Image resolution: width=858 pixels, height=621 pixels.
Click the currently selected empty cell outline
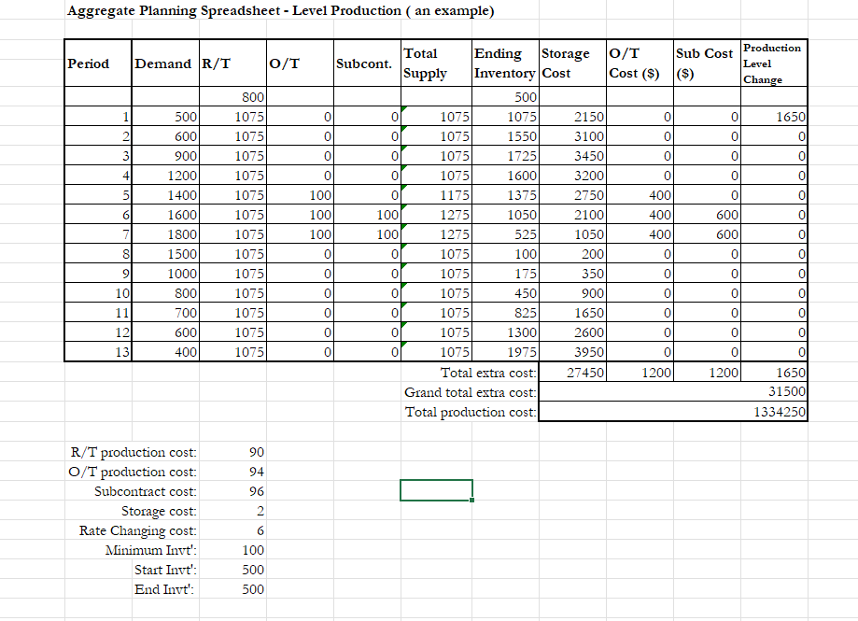(x=436, y=488)
